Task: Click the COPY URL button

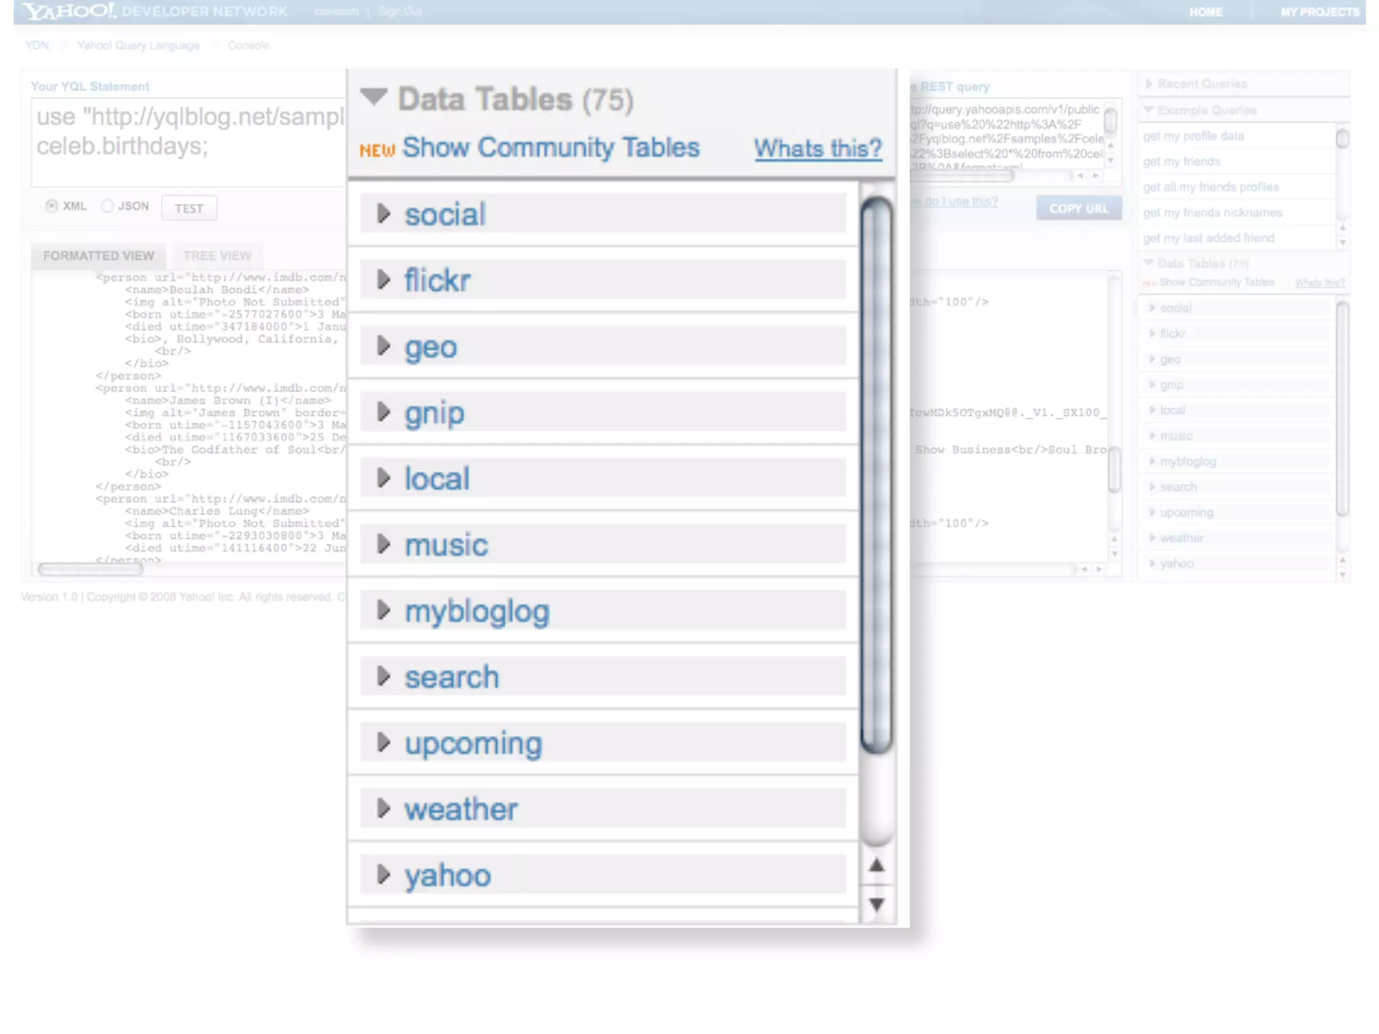Action: pos(1079,208)
